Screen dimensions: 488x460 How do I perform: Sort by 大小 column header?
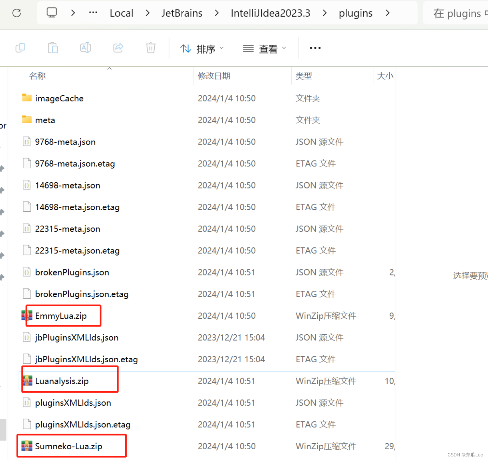point(385,76)
